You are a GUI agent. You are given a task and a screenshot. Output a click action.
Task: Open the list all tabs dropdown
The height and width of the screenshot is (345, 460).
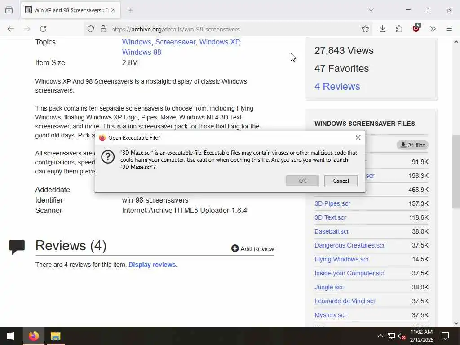[x=371, y=10]
